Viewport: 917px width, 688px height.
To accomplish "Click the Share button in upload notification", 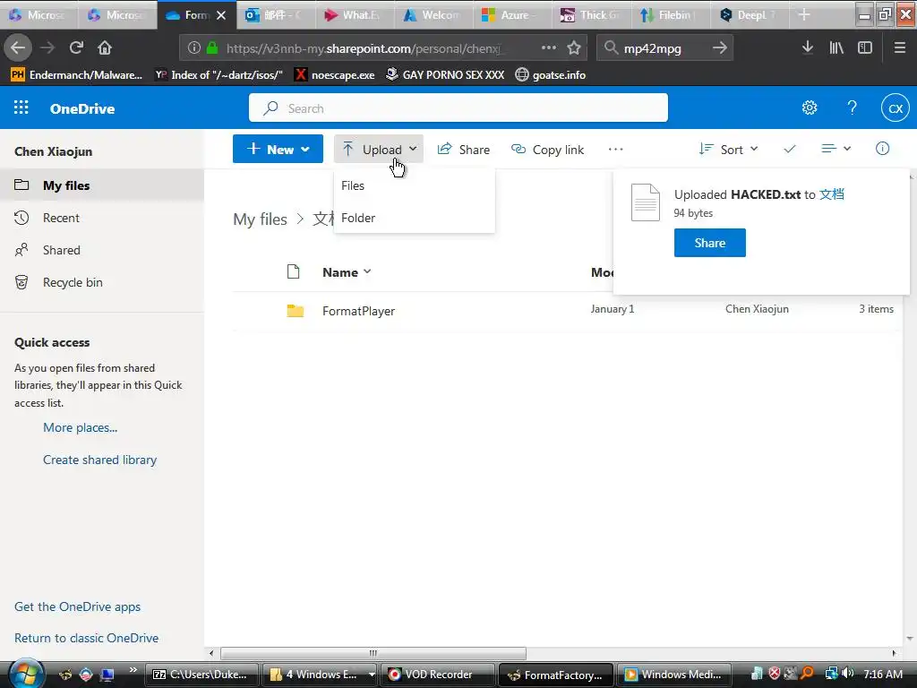I will click(x=709, y=243).
